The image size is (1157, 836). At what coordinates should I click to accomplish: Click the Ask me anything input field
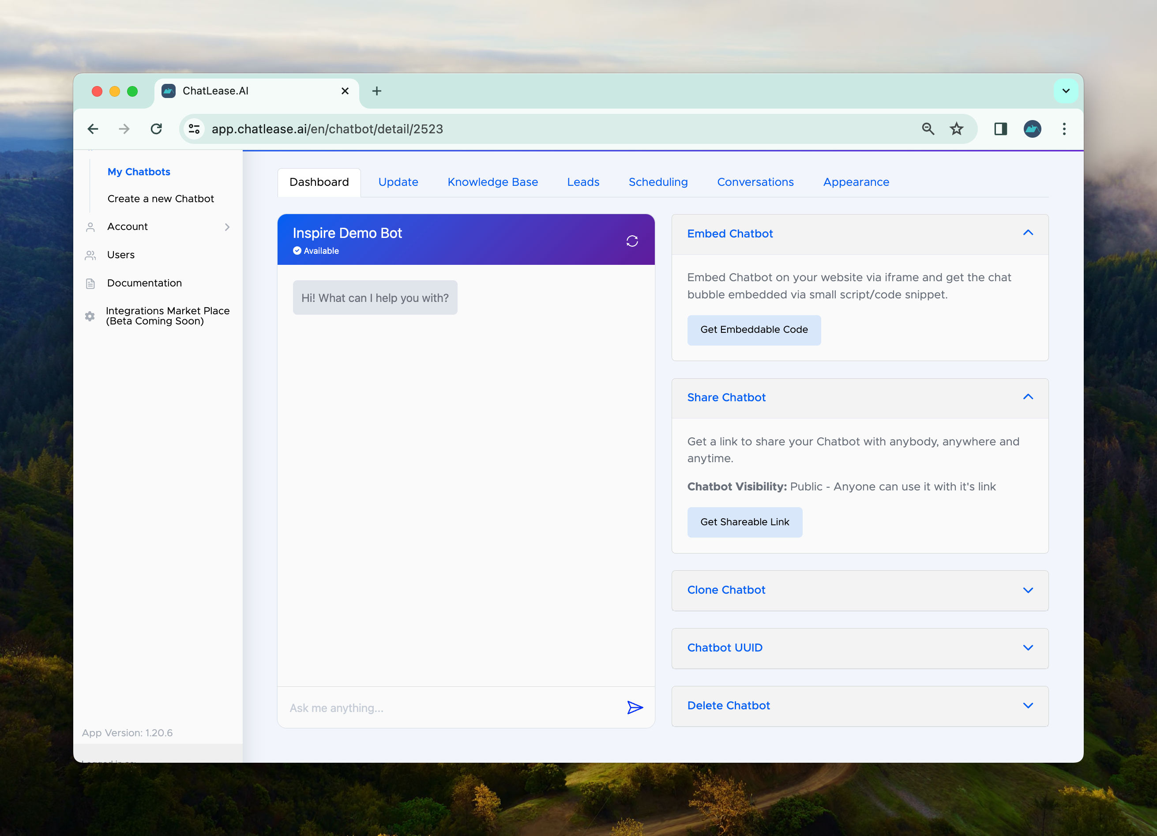pyautogui.click(x=449, y=708)
